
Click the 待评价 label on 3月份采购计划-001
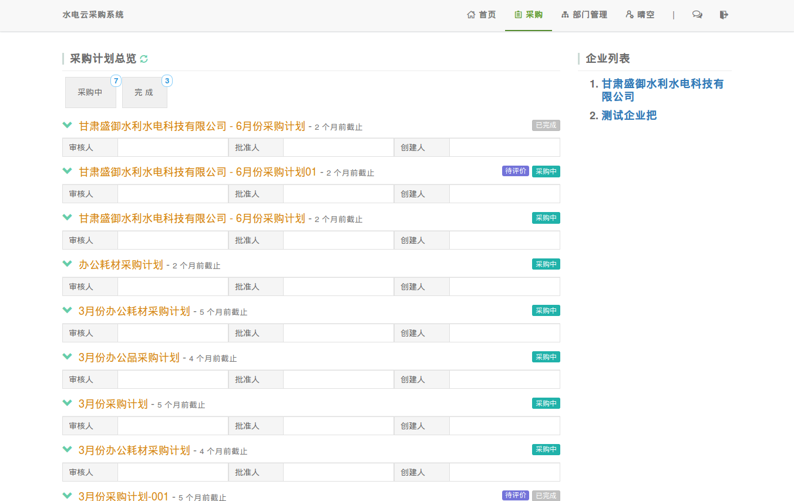[x=516, y=495]
